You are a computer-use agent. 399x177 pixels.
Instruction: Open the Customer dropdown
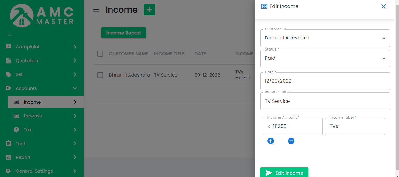[x=325, y=38]
